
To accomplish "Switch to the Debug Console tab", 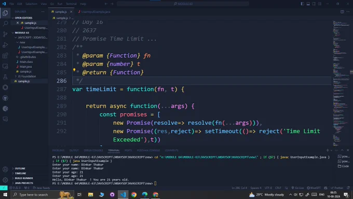I will click(x=93, y=150).
